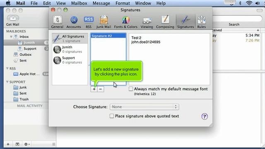Image resolution: width=265 pixels, height=149 pixels.
Task: Open the Viewing preferences pane
Action: pos(147,22)
